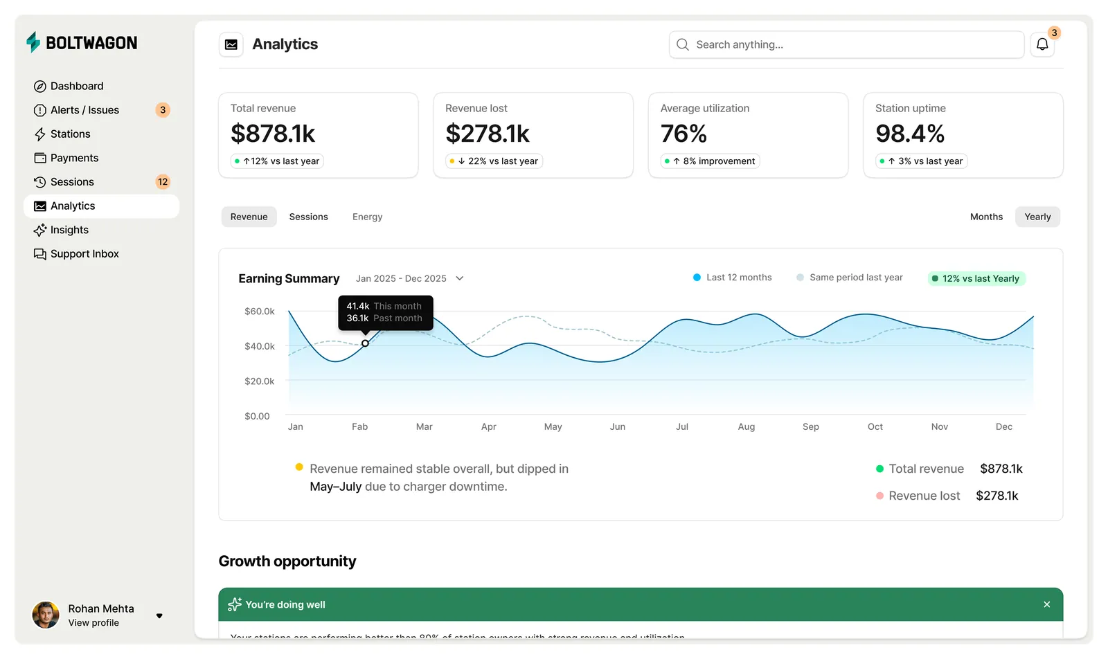Click the 8% improvement chip

710,161
